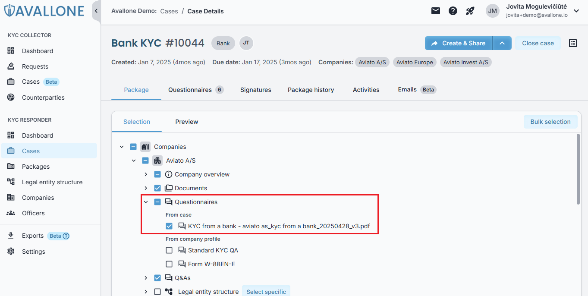
Task: Uncheck the Documents checkbox
Action: [157, 188]
